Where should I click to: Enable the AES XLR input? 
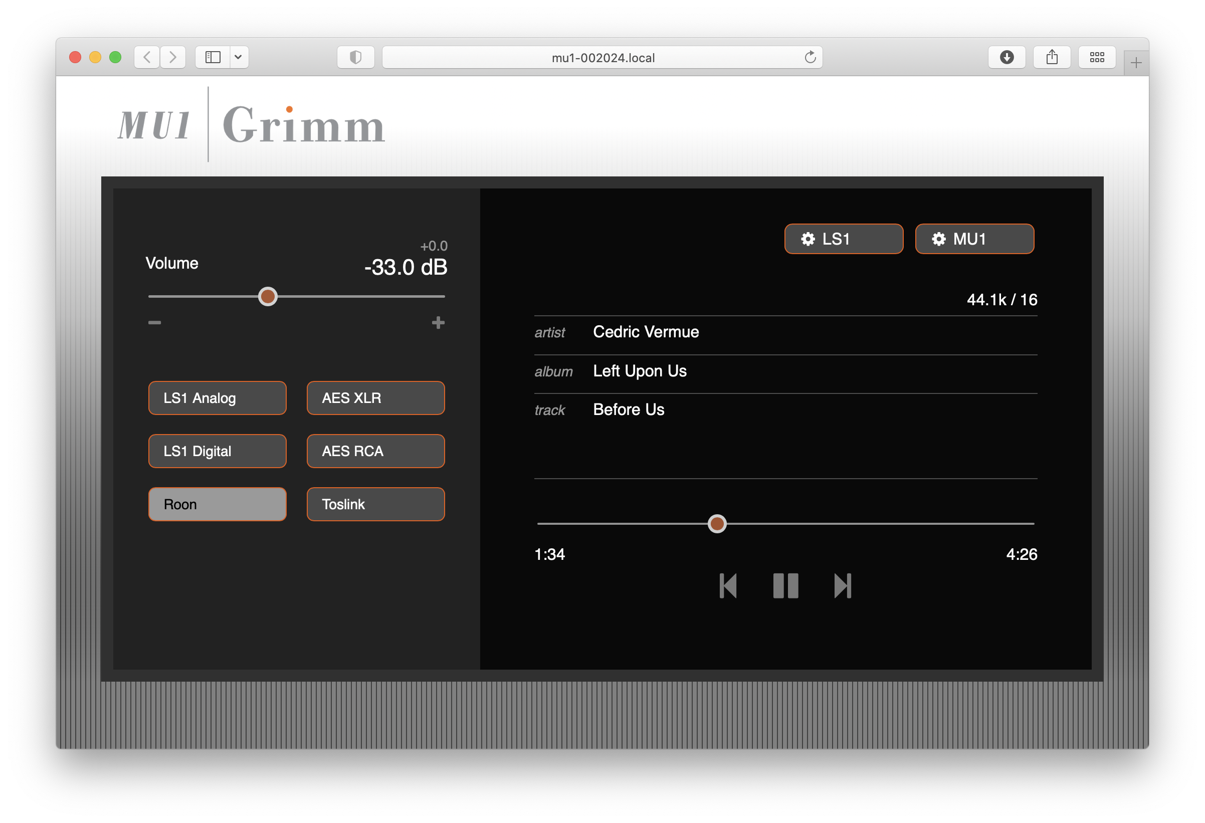coord(375,398)
